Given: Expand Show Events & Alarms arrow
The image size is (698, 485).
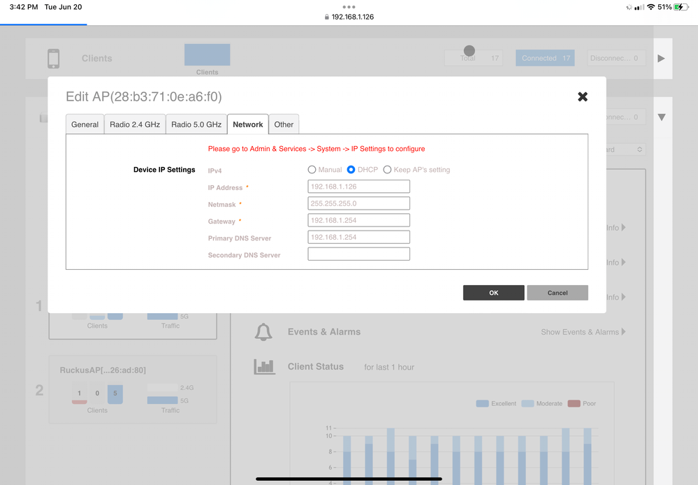Looking at the screenshot, I should [623, 332].
